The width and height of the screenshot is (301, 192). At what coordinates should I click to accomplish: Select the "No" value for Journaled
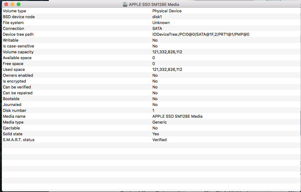coord(155,105)
